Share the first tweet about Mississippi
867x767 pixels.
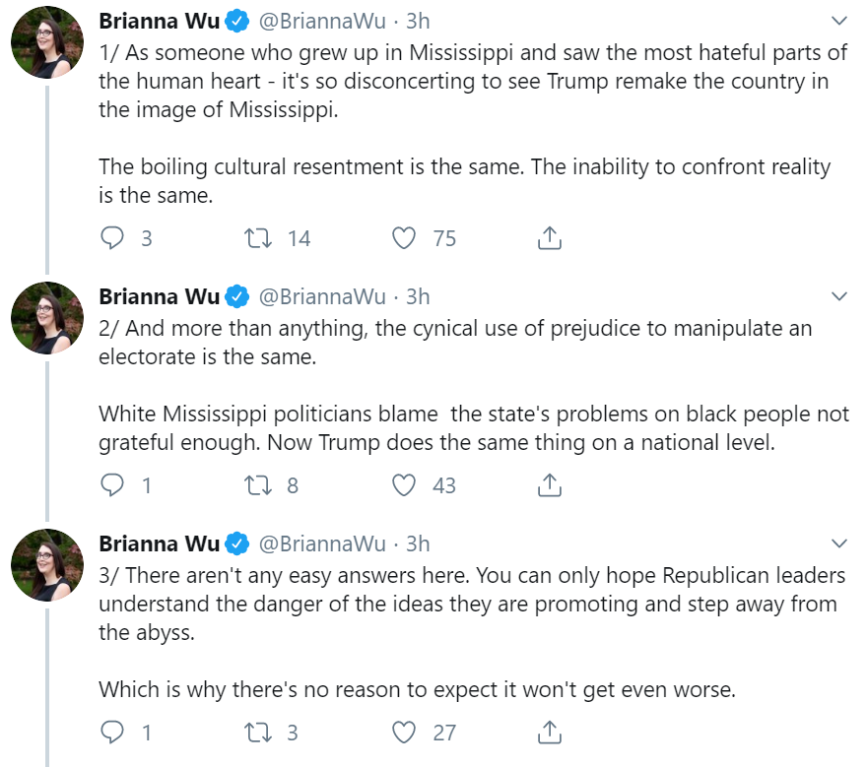click(549, 238)
